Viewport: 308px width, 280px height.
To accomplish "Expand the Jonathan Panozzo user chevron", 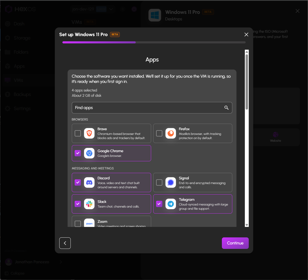I will pos(61,262).
